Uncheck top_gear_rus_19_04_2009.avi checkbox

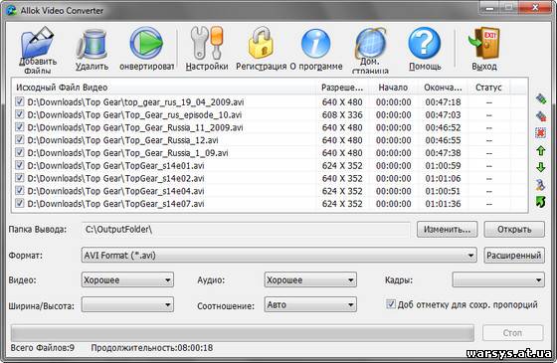click(x=20, y=101)
